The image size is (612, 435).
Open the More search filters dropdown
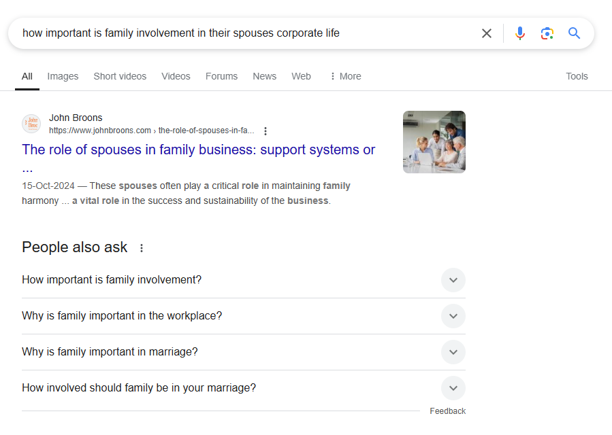(x=345, y=76)
